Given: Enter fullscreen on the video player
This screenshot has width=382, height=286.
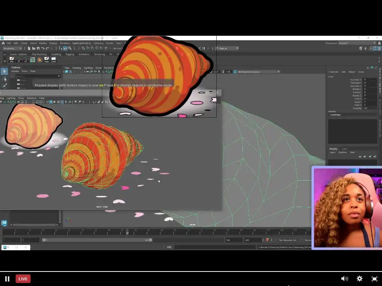Looking at the screenshot, I should tap(375, 279).
